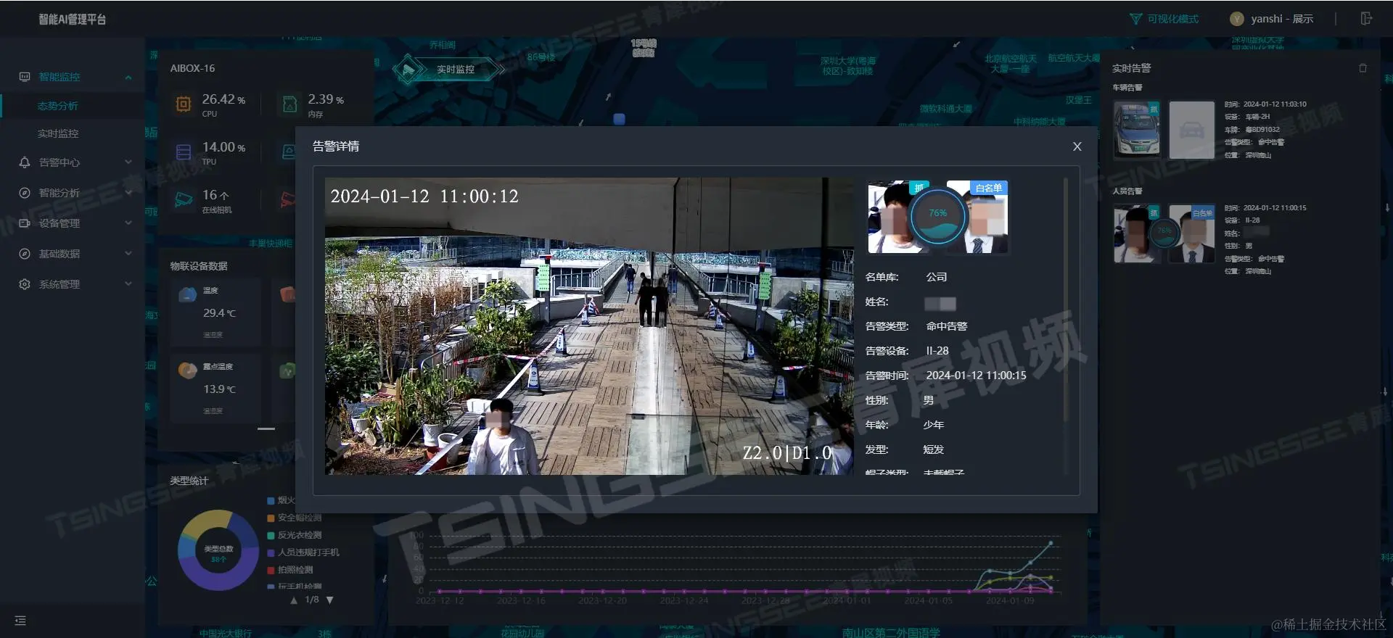Click the 29.4 ℃ temperature value
The width and height of the screenshot is (1393, 638).
(219, 313)
